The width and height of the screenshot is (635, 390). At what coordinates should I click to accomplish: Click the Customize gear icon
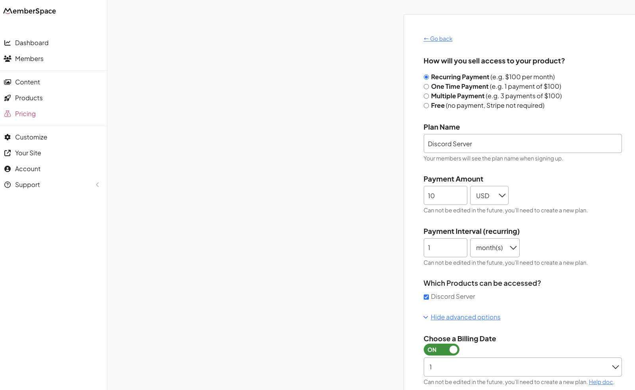pyautogui.click(x=8, y=137)
